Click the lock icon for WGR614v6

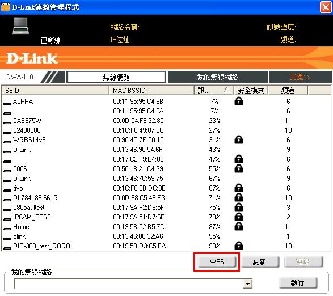pos(239,139)
